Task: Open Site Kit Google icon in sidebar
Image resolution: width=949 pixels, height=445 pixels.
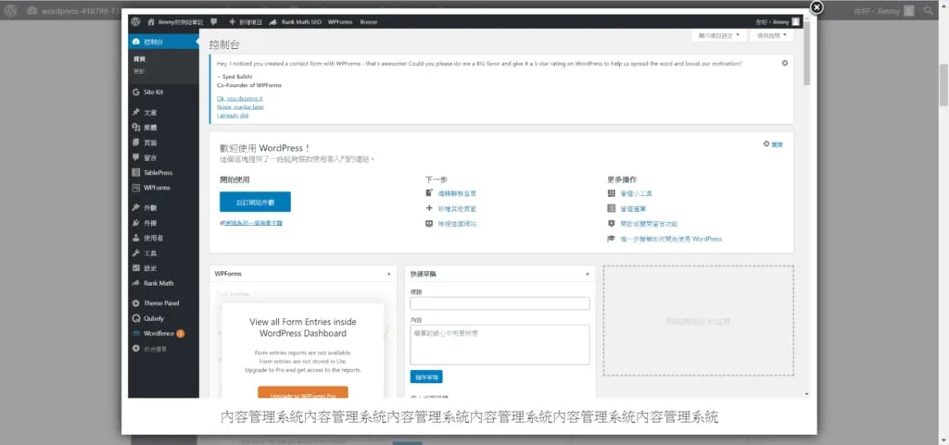Action: (x=135, y=93)
